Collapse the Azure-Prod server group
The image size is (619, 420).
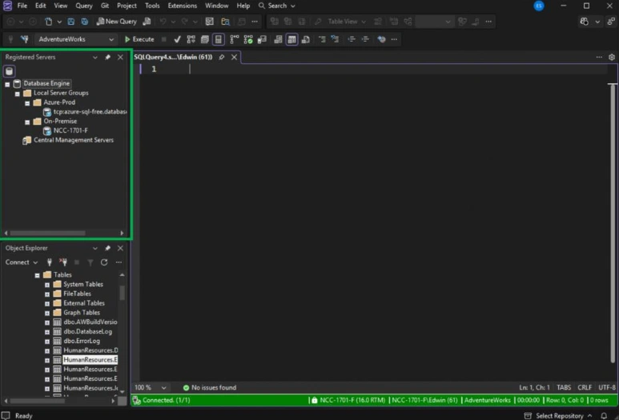(x=27, y=103)
